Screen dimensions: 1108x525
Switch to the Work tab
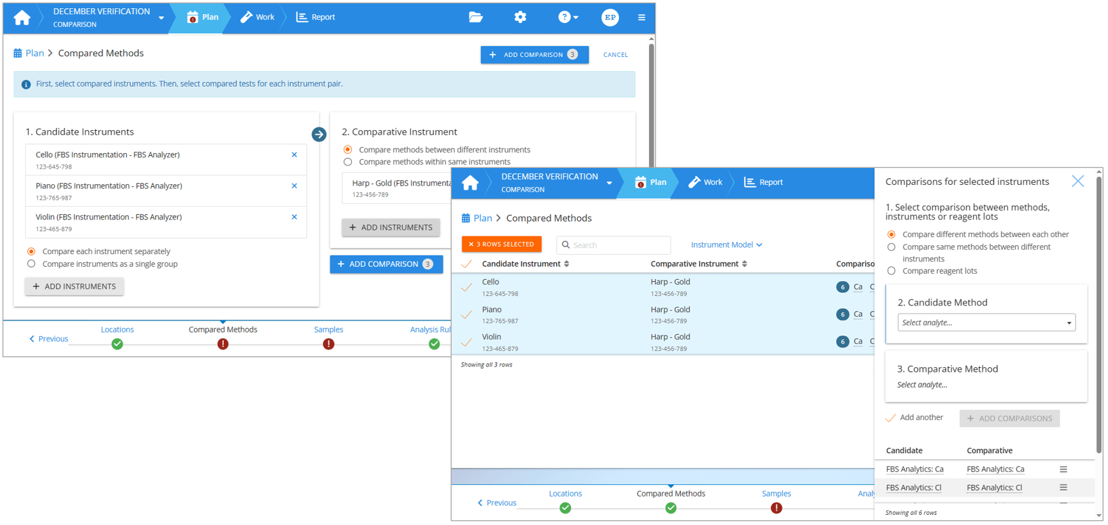click(258, 18)
